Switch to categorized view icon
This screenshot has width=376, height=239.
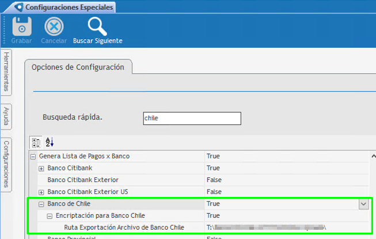[36, 142]
